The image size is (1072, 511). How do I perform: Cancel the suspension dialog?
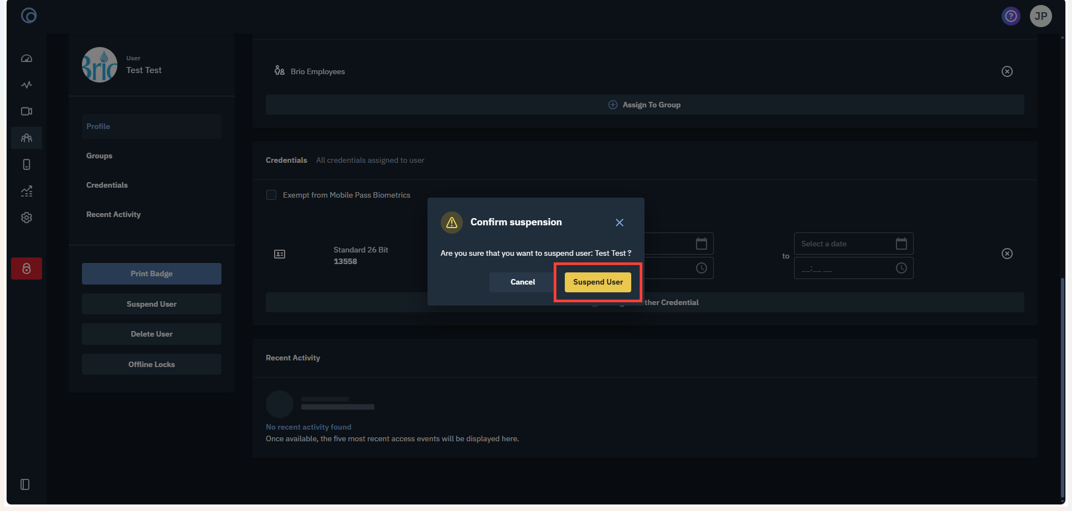pyautogui.click(x=523, y=282)
